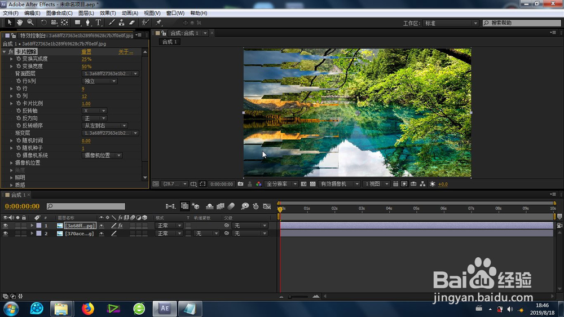Toggle fast previews lightning icon

(x=404, y=184)
